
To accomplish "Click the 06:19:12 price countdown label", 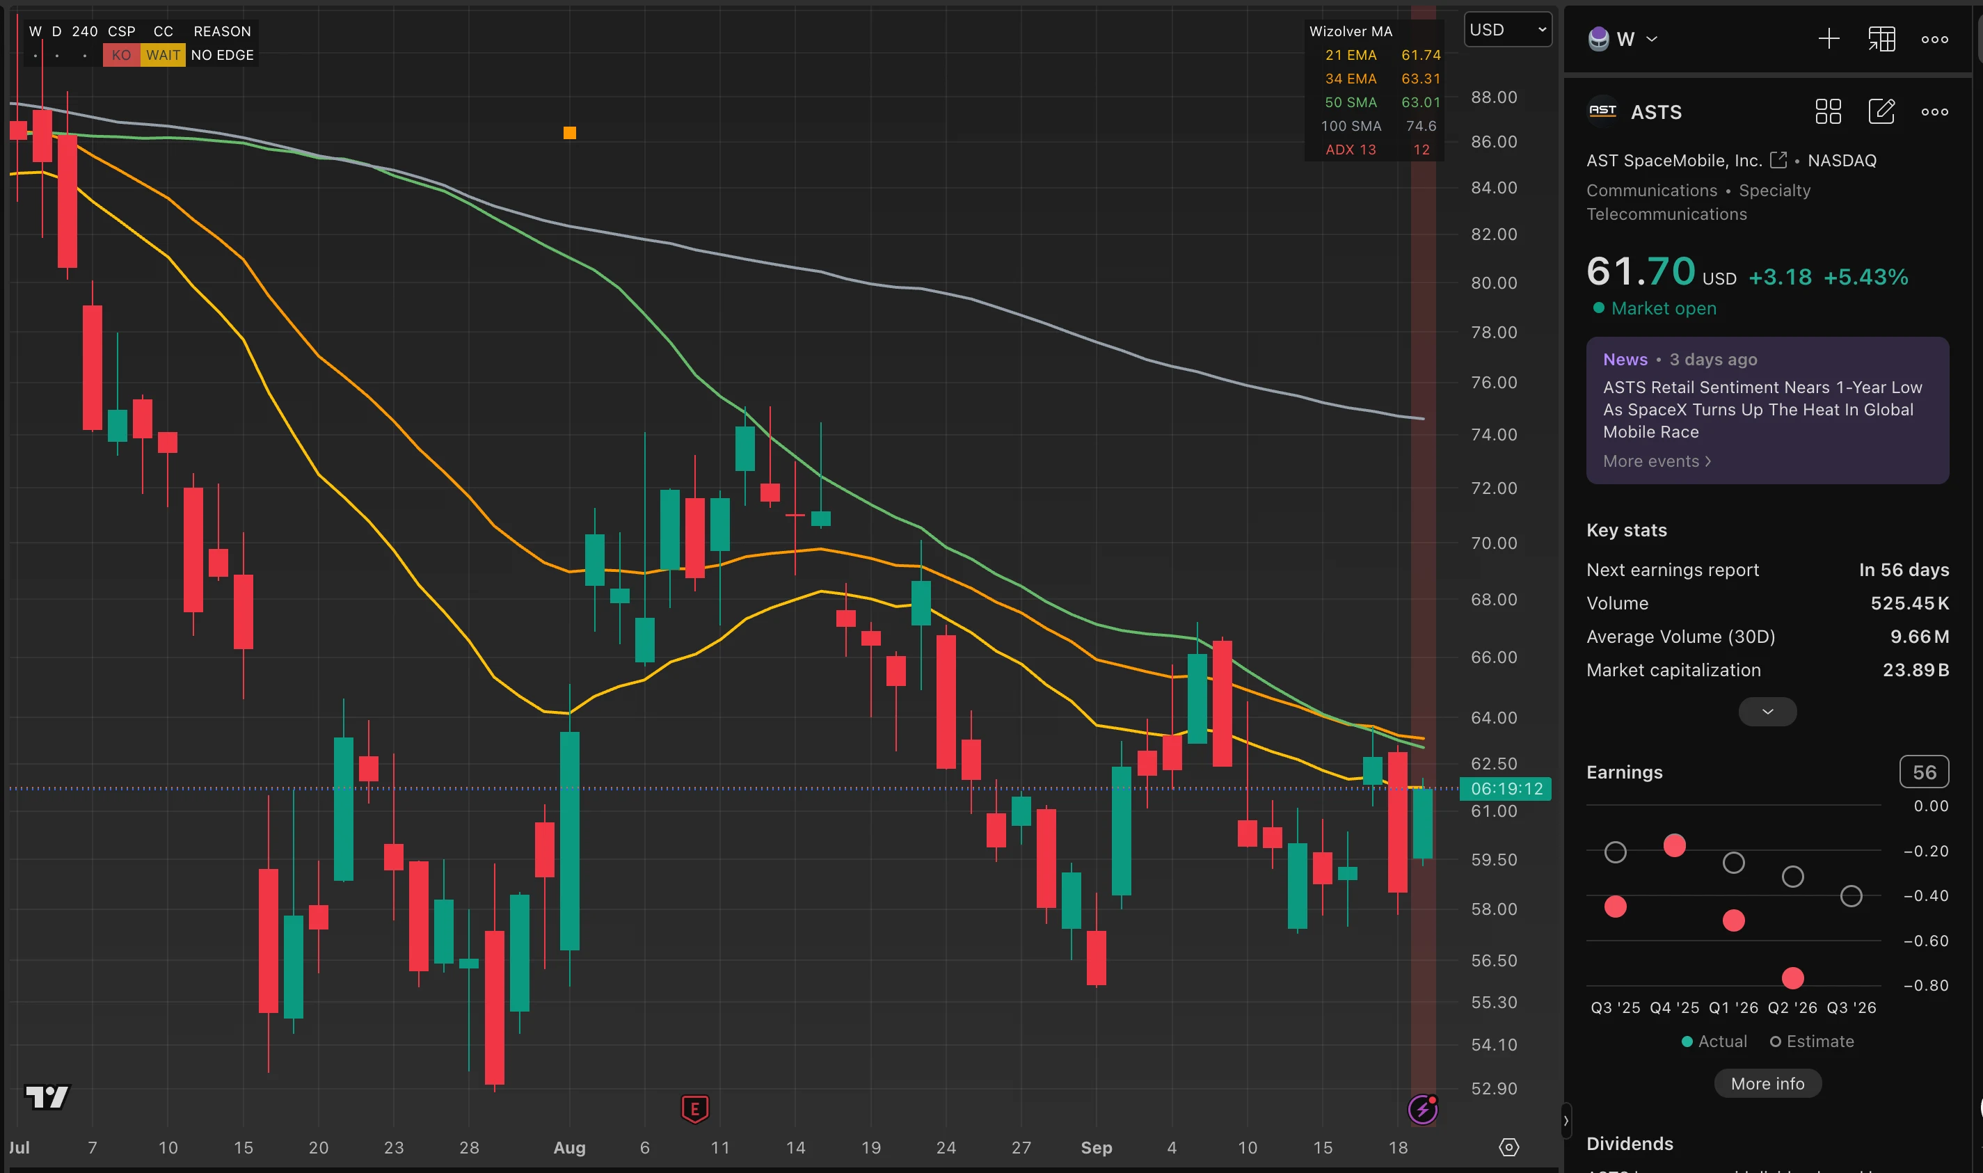I will 1505,788.
